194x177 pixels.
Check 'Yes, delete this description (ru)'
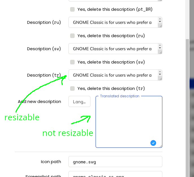[72, 36]
